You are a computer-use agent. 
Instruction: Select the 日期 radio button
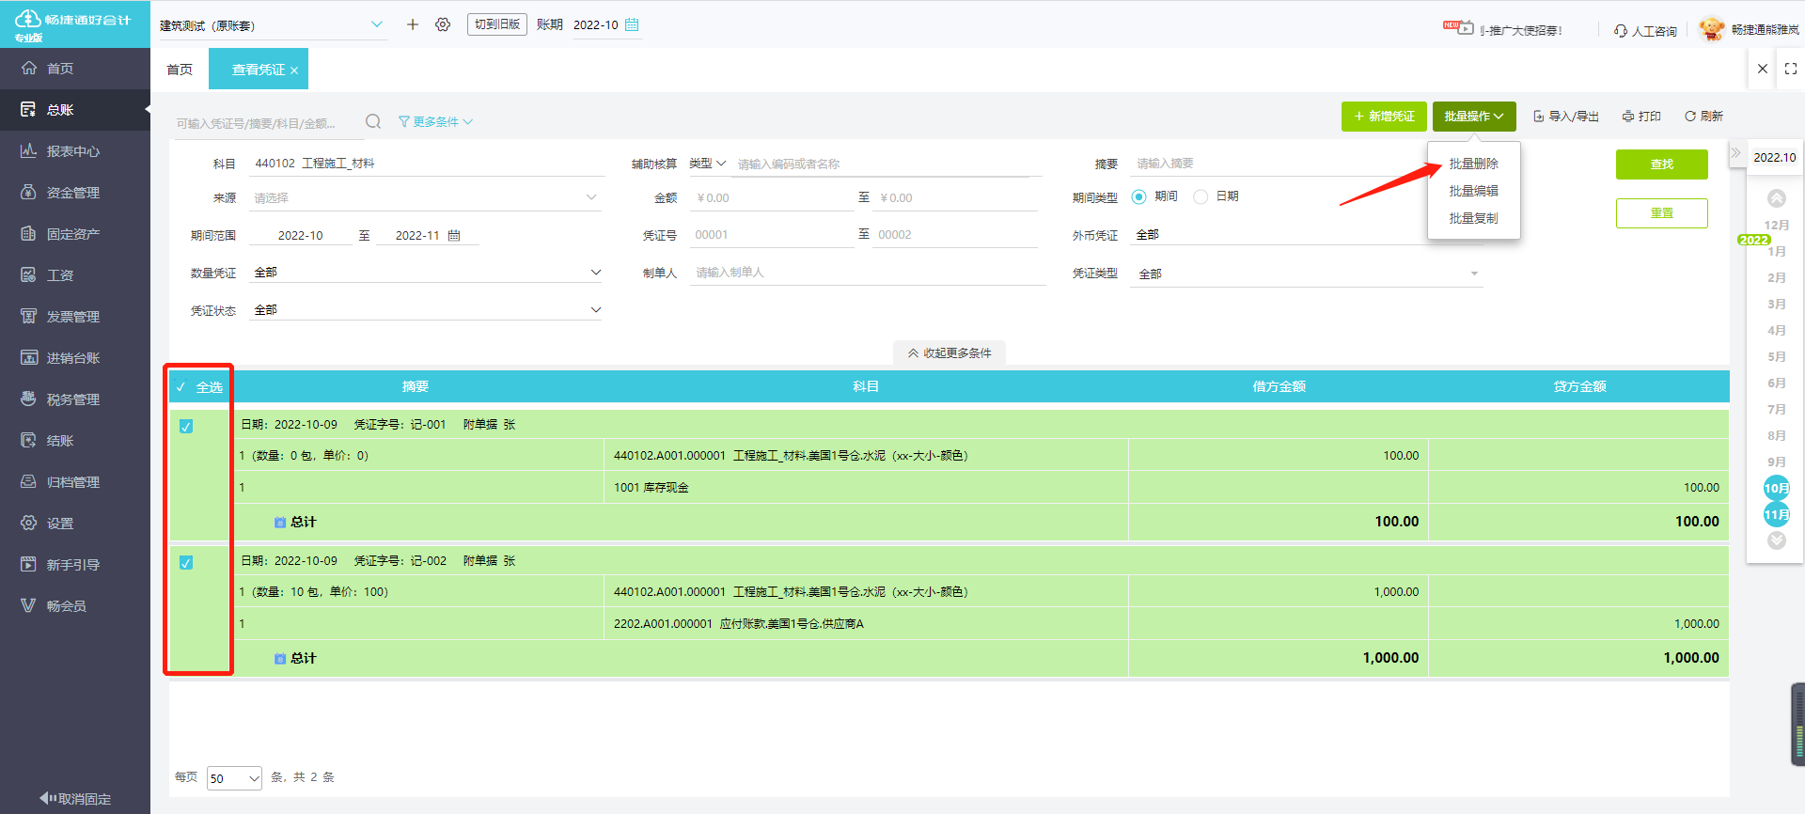point(1201,196)
